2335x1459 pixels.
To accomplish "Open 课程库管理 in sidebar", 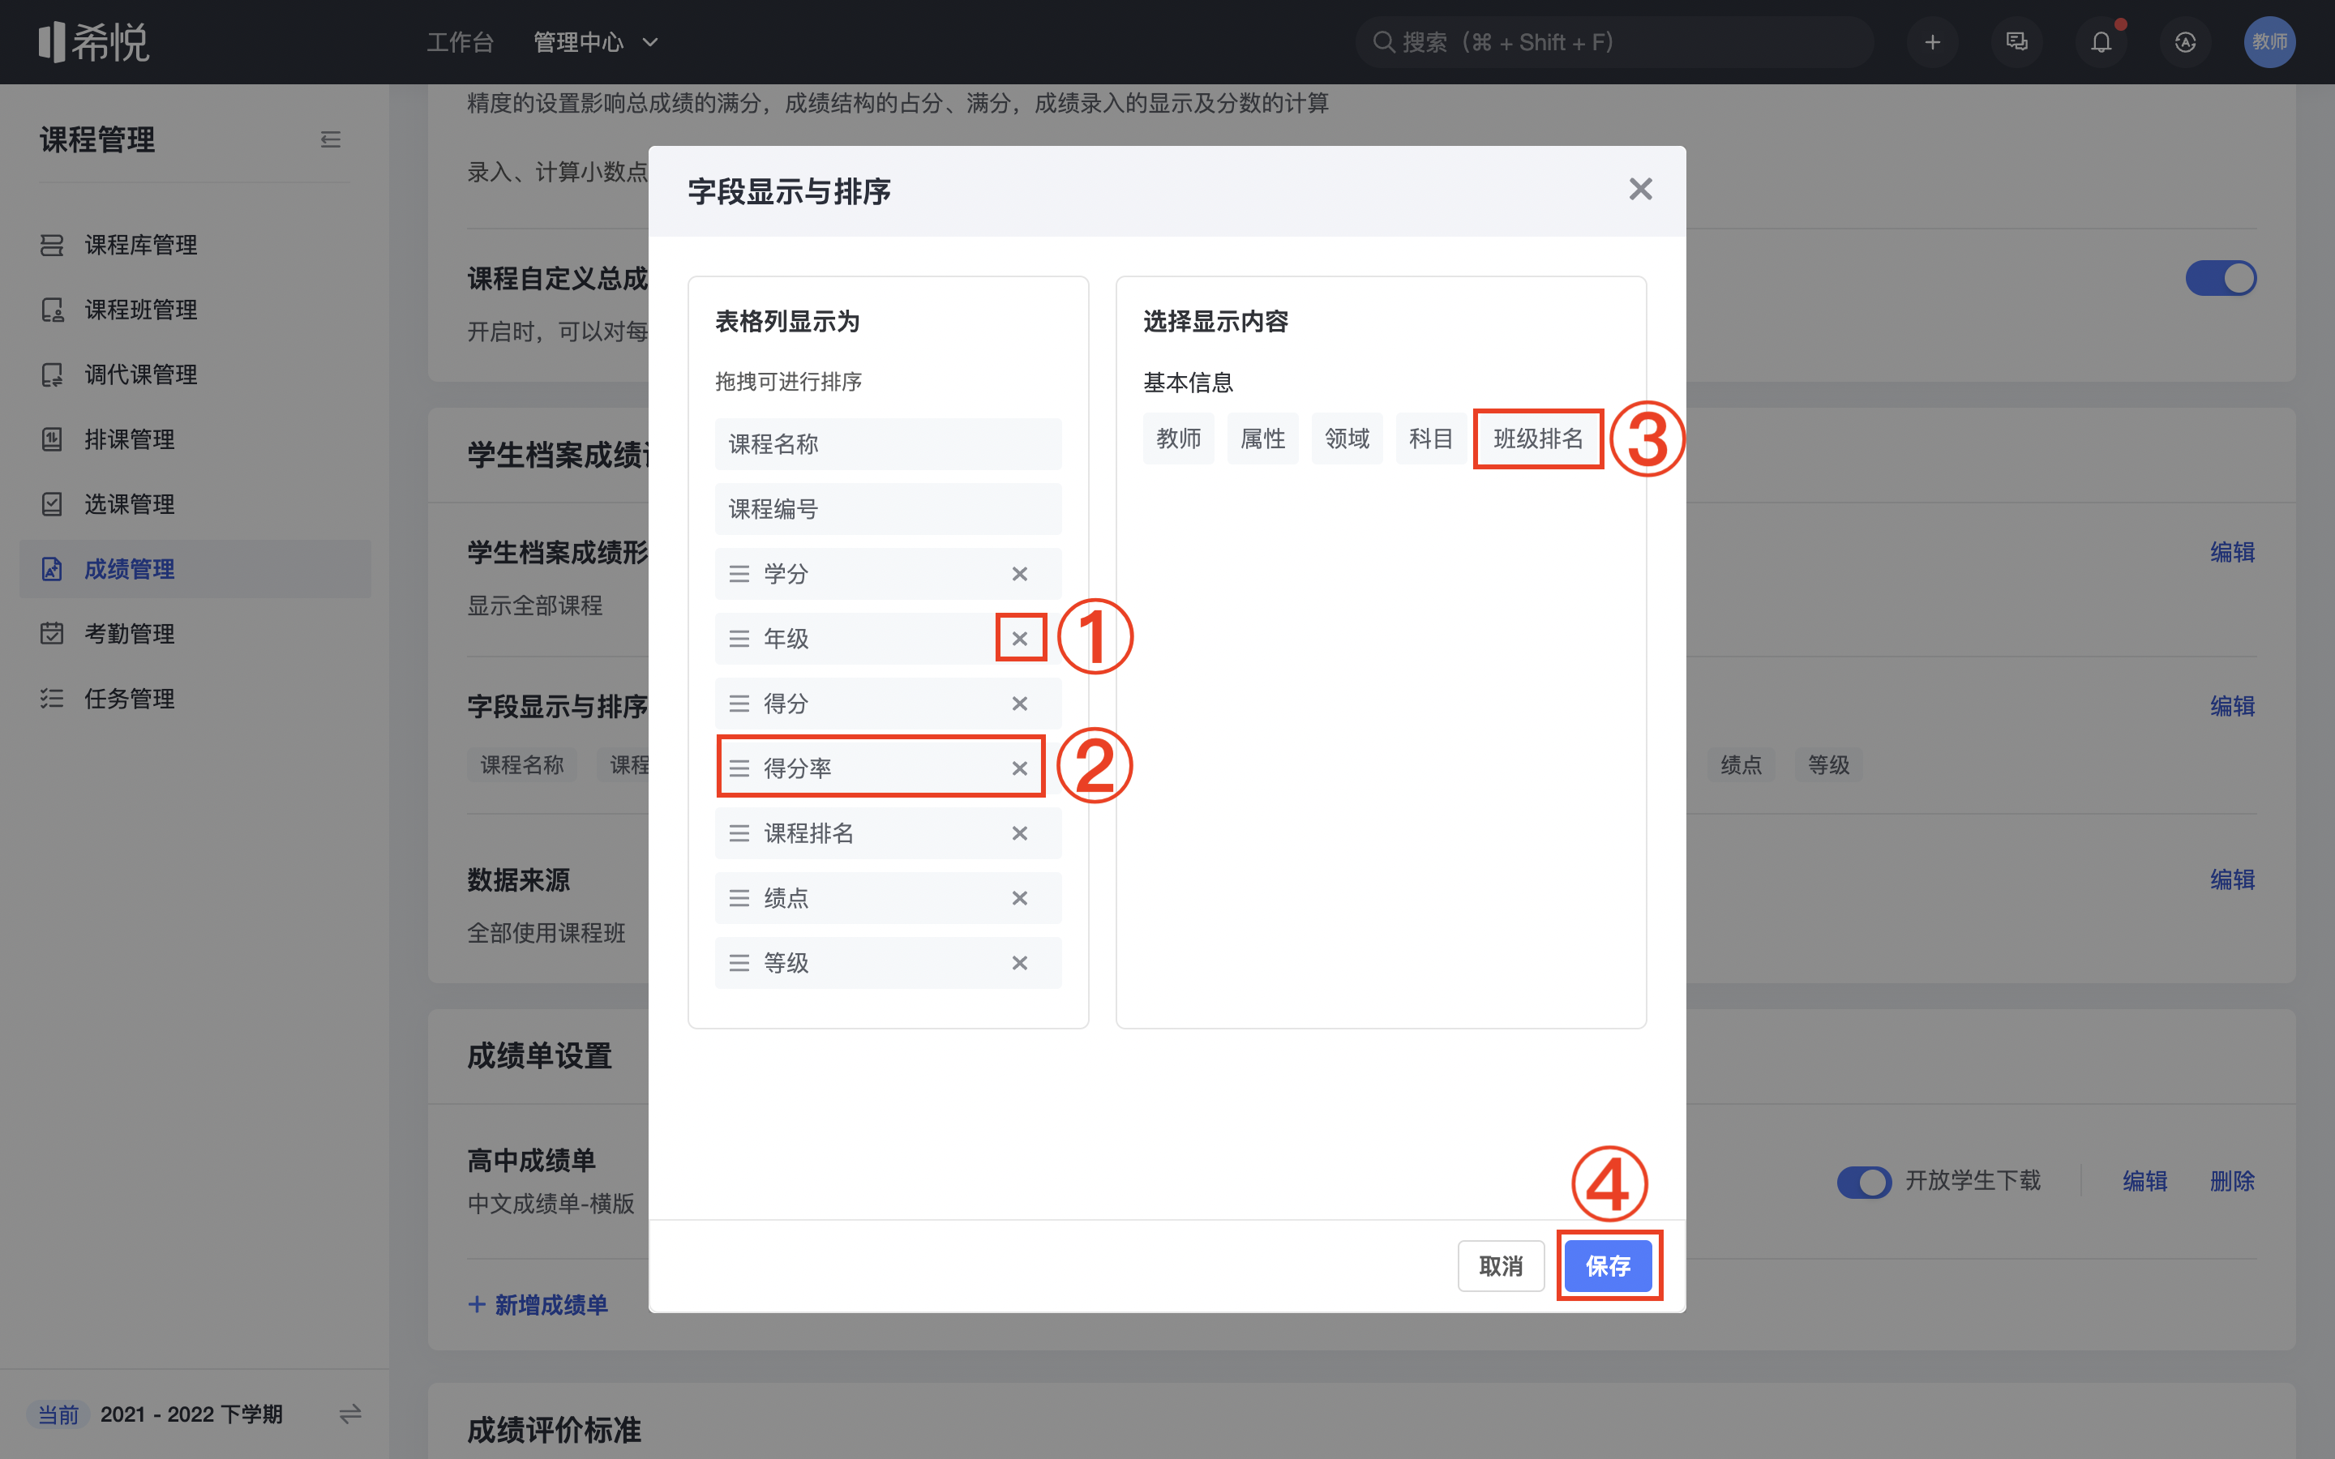I will click(x=195, y=245).
